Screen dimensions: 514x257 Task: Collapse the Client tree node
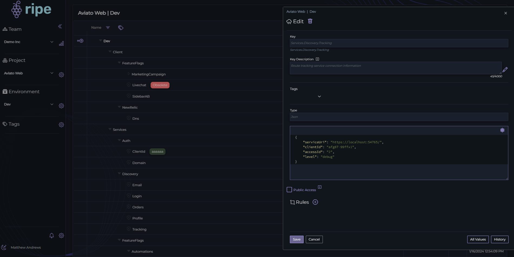[110, 52]
